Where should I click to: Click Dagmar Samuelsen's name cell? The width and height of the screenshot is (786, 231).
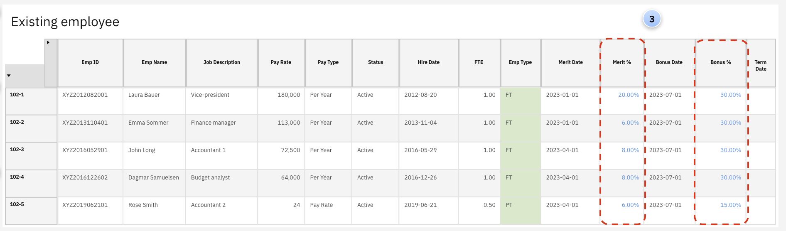(x=153, y=178)
